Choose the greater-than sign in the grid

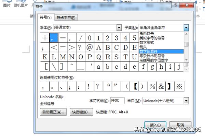pos(72,47)
